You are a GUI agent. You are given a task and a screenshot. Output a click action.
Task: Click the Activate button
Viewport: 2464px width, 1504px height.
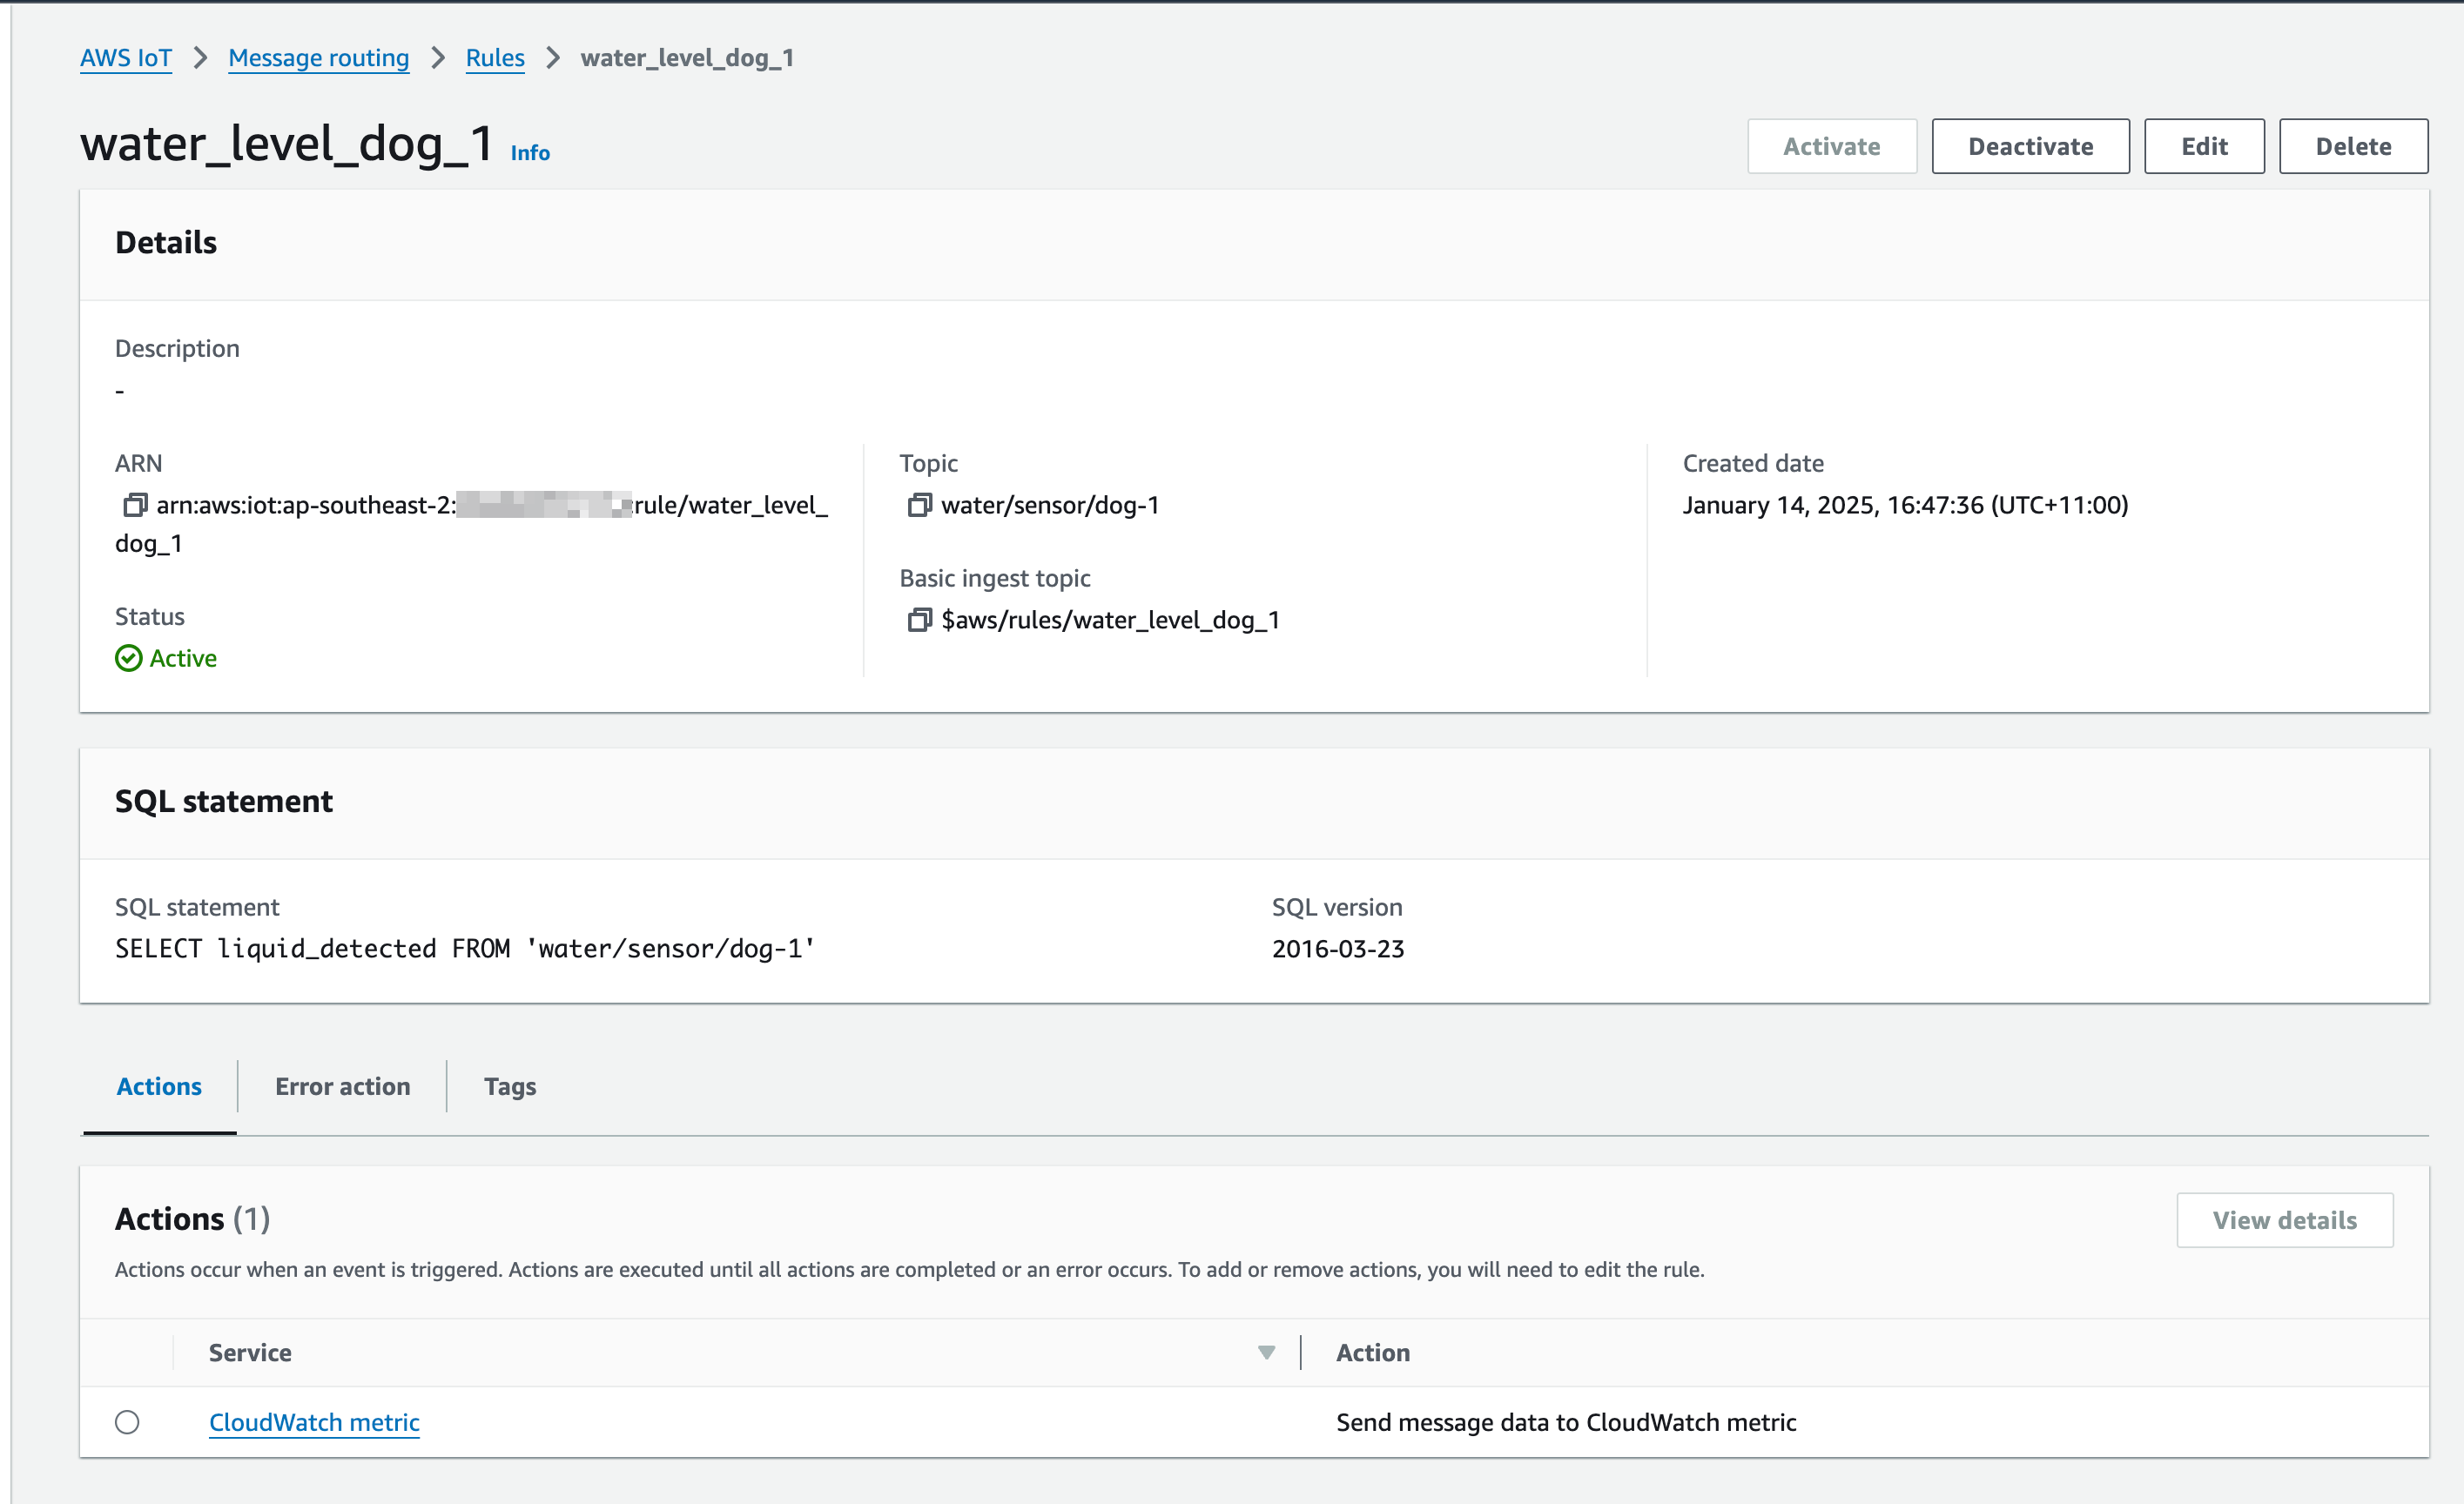[x=1831, y=146]
